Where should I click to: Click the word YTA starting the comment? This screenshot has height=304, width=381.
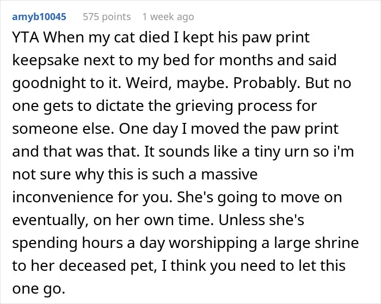26,38
